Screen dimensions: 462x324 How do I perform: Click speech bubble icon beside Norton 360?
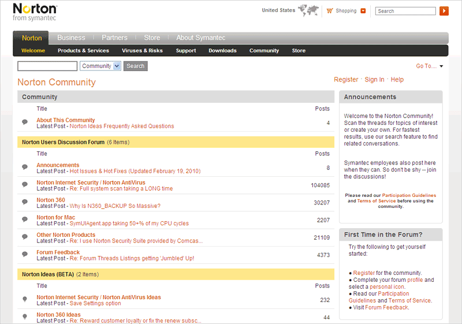(x=25, y=203)
